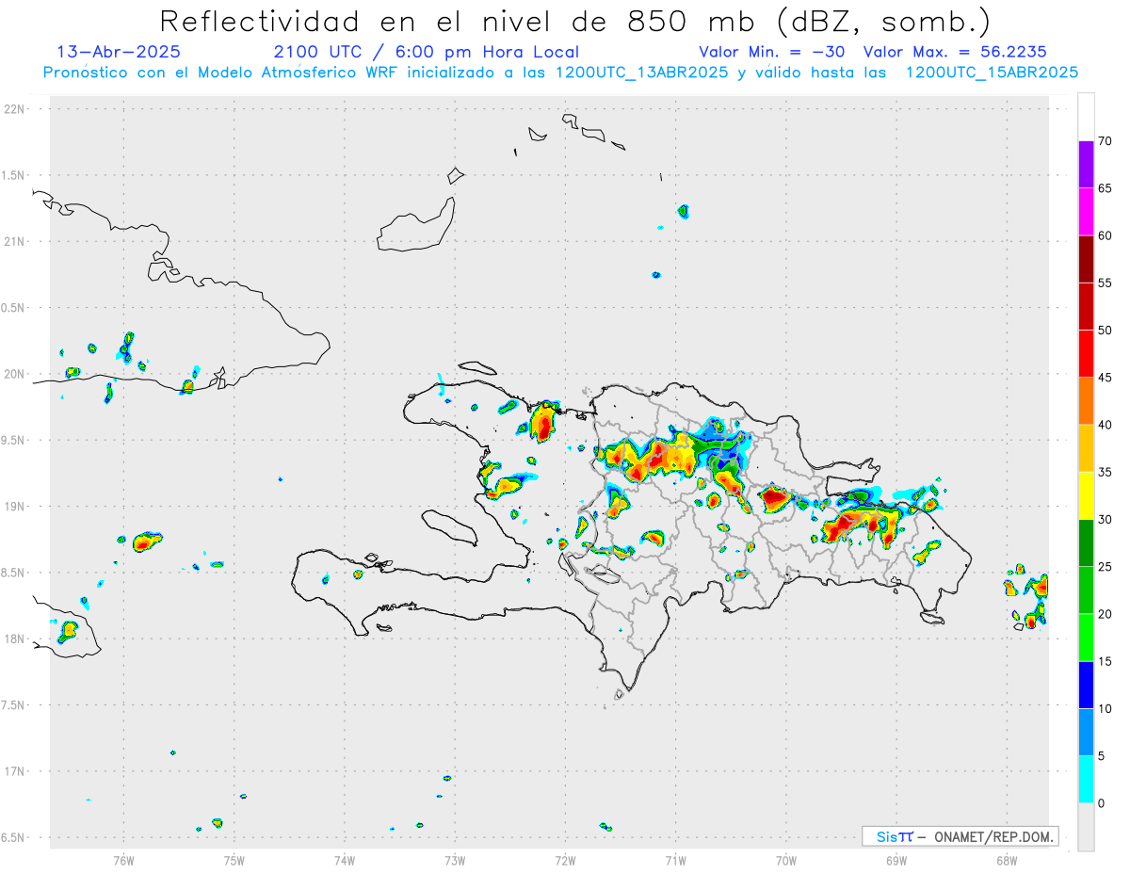Click the latitude axis label '20N'
This screenshot has height=873, width=1130.
[14, 374]
